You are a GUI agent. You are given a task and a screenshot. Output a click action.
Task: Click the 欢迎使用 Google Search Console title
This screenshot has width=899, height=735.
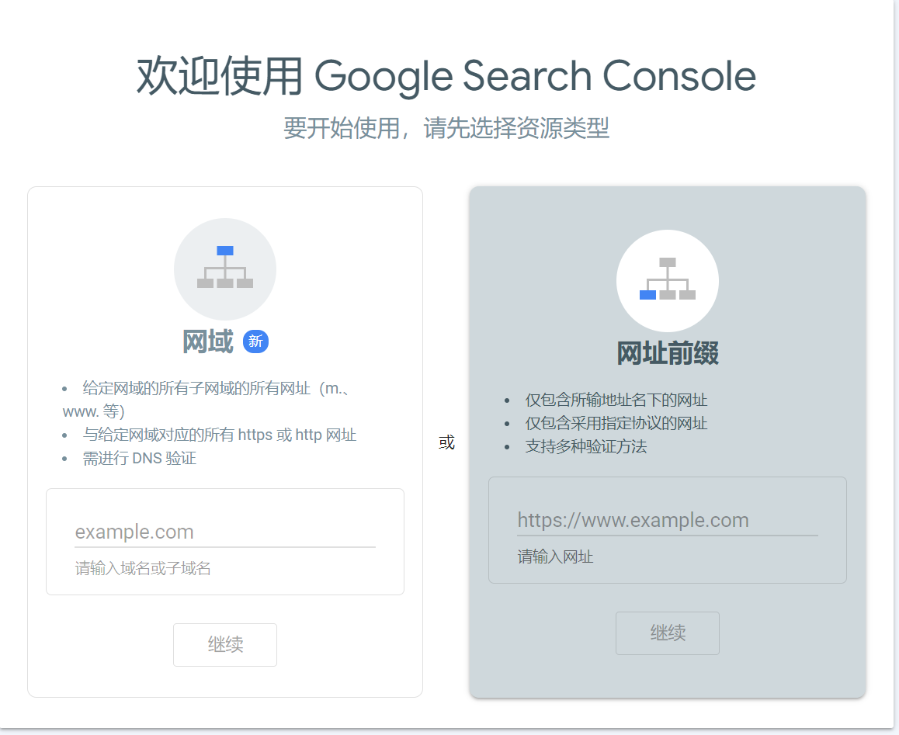tap(446, 76)
